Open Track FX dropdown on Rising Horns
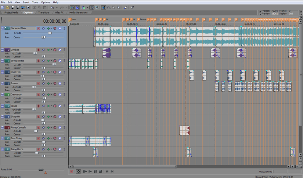 [x=51, y=149]
